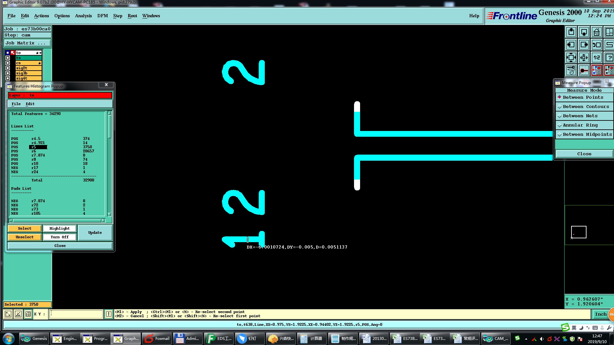Viewport: 614px width, 345px height.
Task: Click the zoom in arrows icon
Action: coord(571,58)
